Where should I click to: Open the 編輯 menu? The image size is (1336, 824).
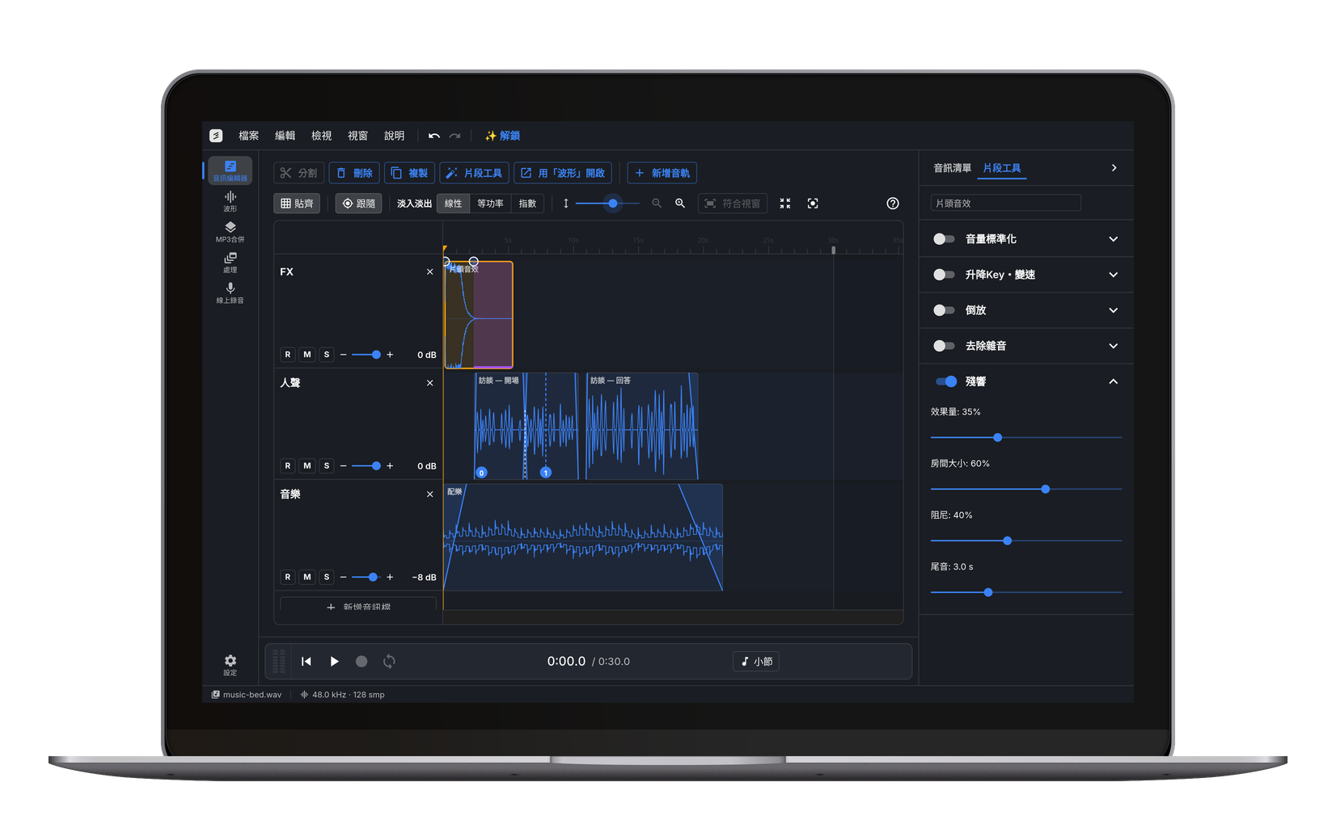285,136
